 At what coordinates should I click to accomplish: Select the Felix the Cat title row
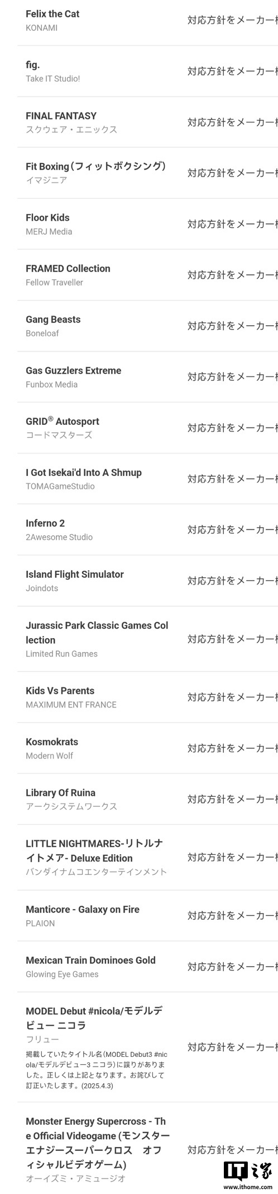pos(147,20)
